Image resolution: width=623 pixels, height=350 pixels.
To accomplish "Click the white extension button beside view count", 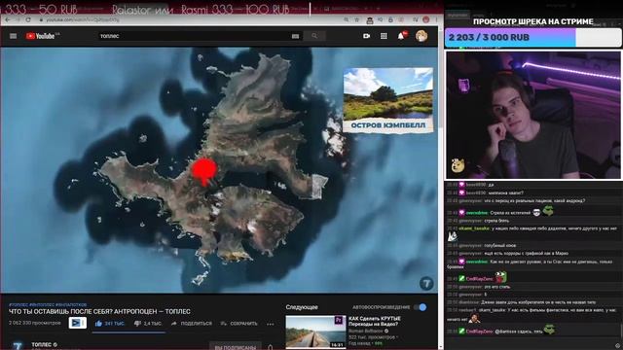I will coord(78,323).
